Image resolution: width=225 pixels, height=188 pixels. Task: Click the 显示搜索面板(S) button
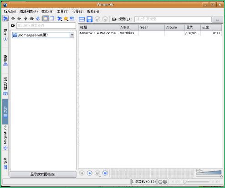[43, 174]
